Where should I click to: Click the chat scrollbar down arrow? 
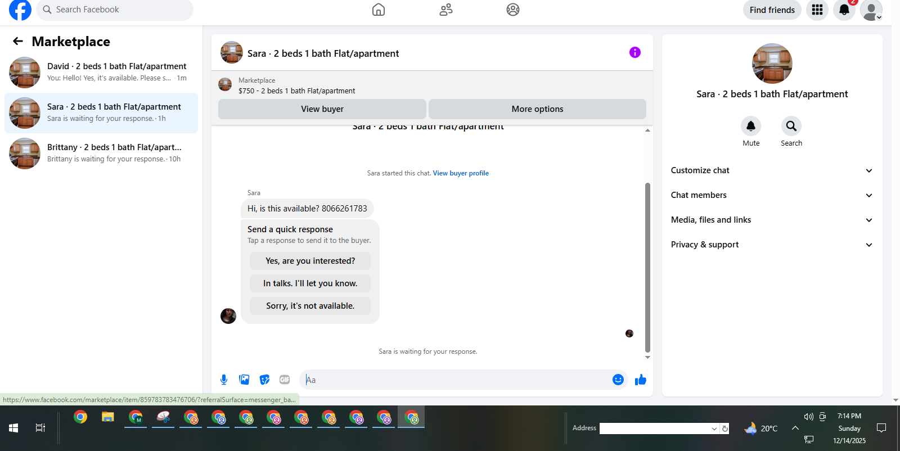(647, 357)
